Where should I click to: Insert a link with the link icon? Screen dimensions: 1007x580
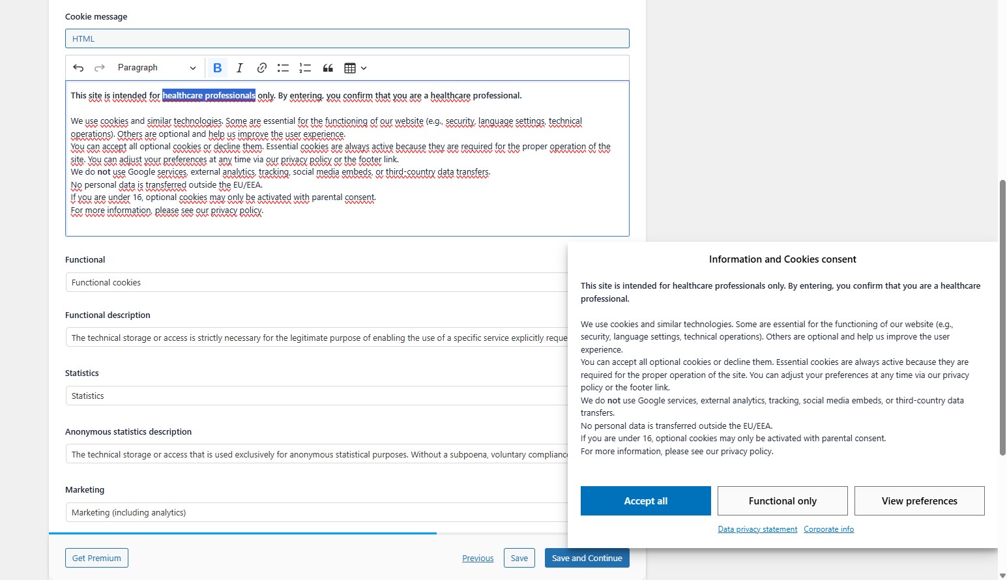tap(261, 68)
